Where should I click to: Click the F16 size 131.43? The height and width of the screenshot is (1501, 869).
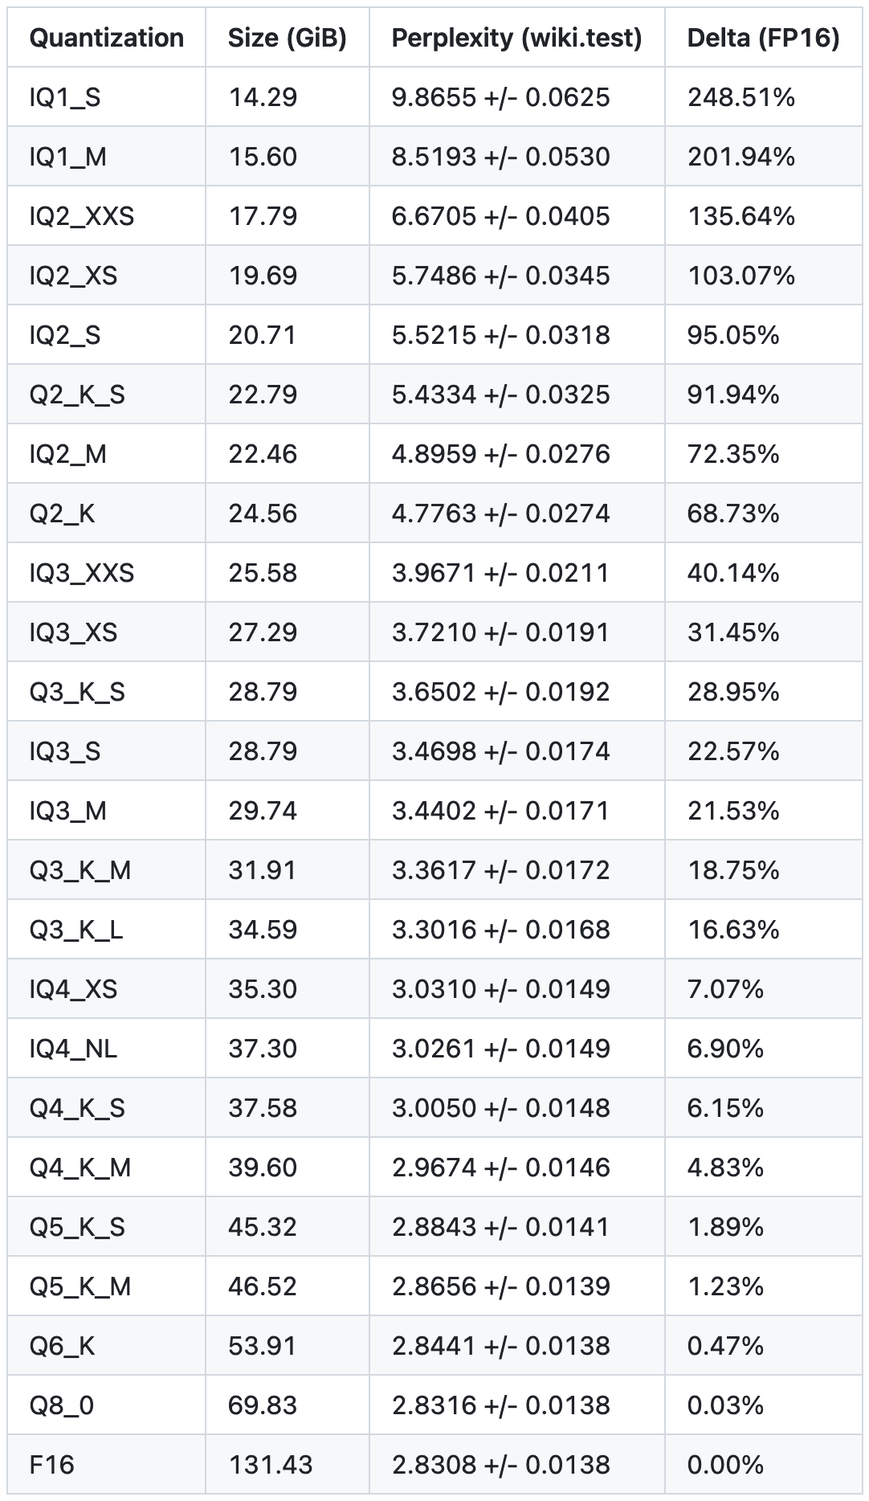[271, 1465]
